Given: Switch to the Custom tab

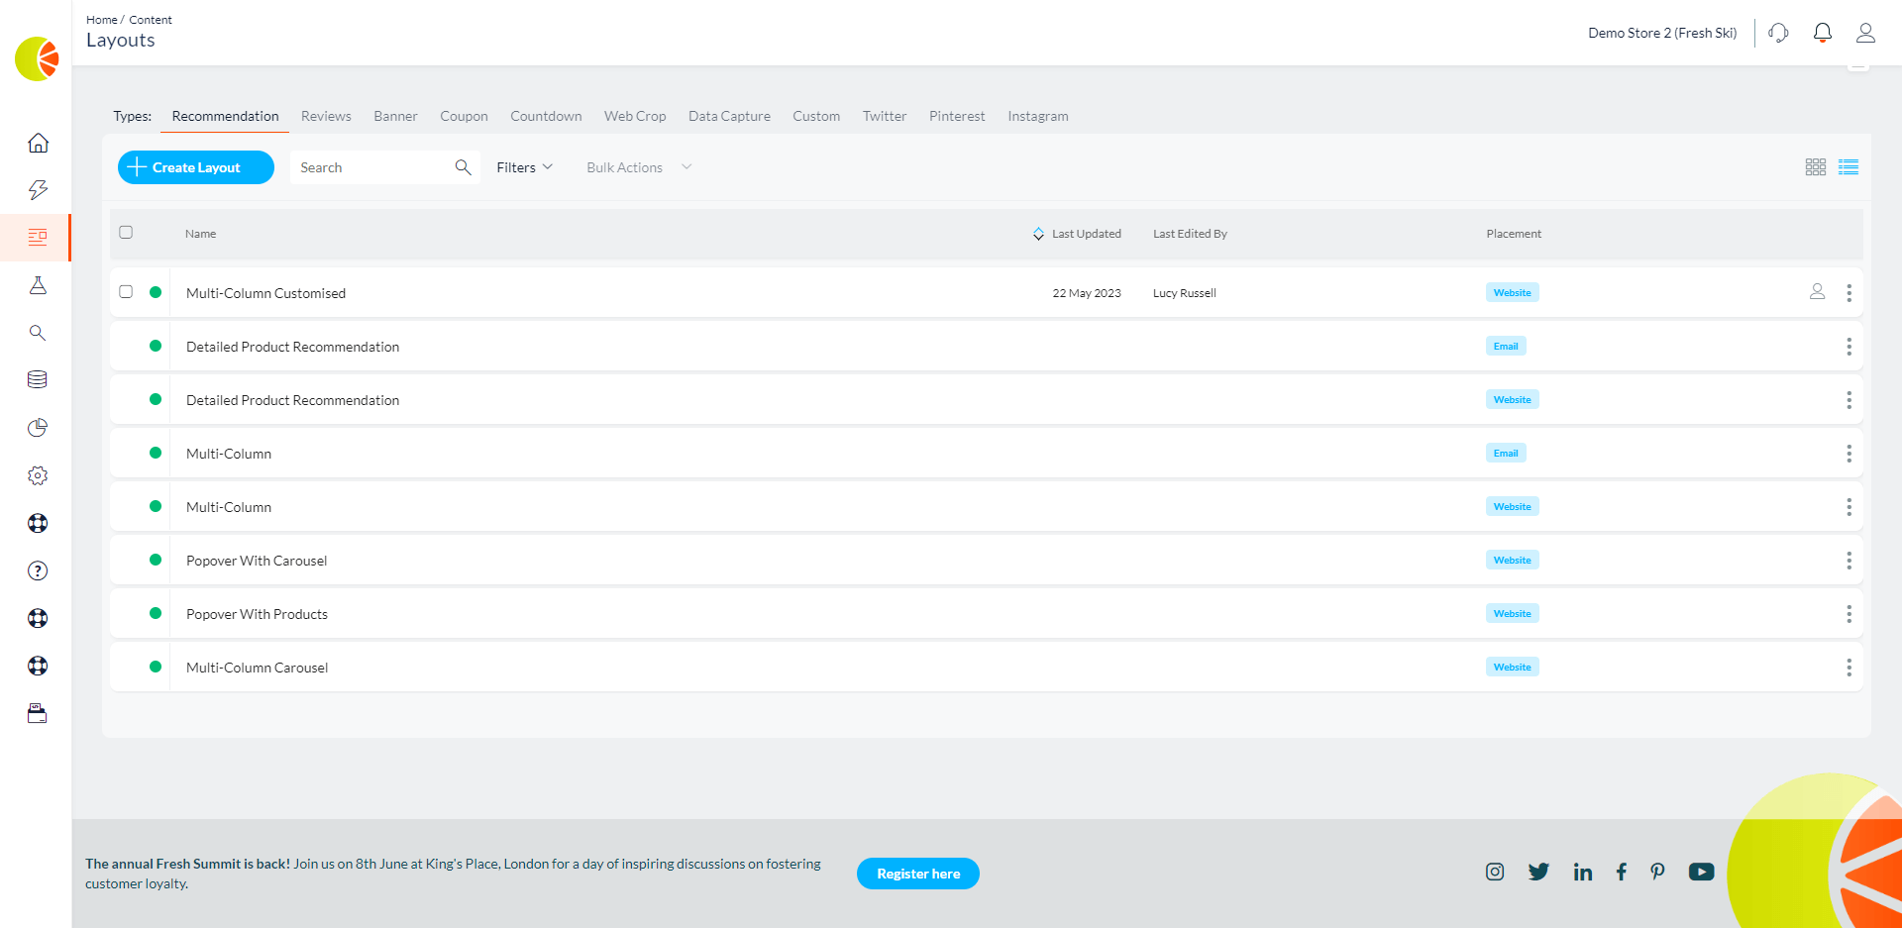Looking at the screenshot, I should pos(816,116).
